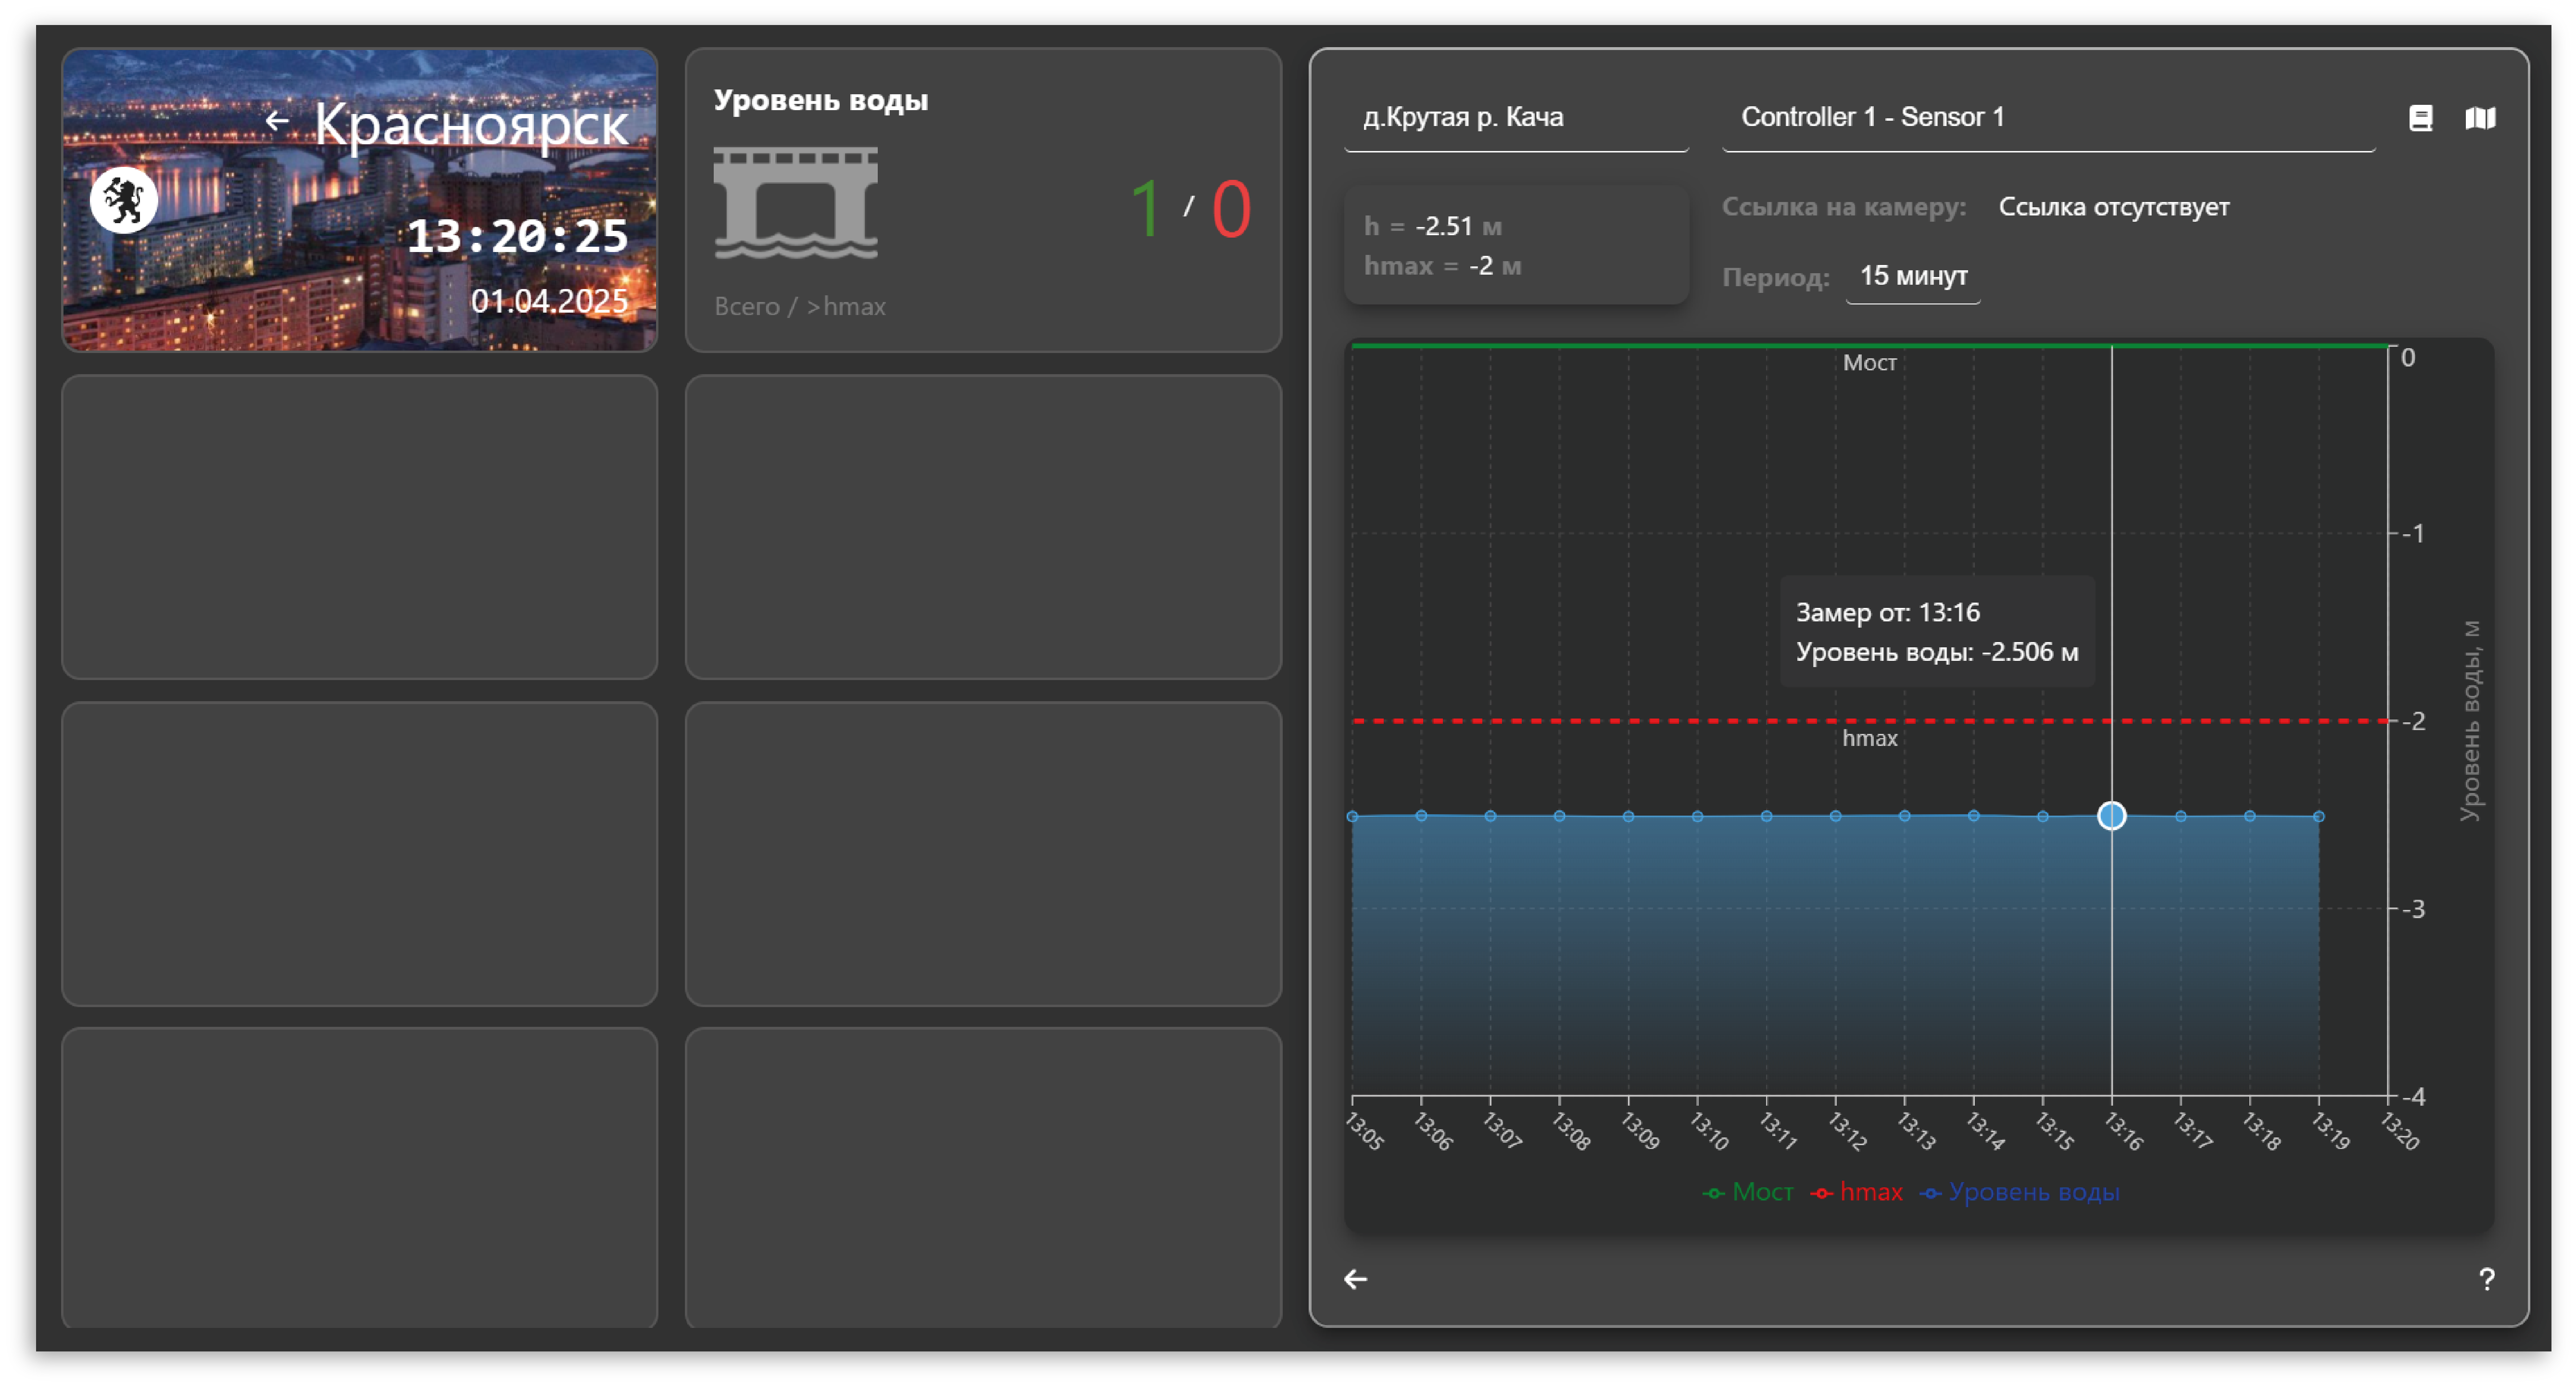Click the bridge over water icon

click(795, 203)
